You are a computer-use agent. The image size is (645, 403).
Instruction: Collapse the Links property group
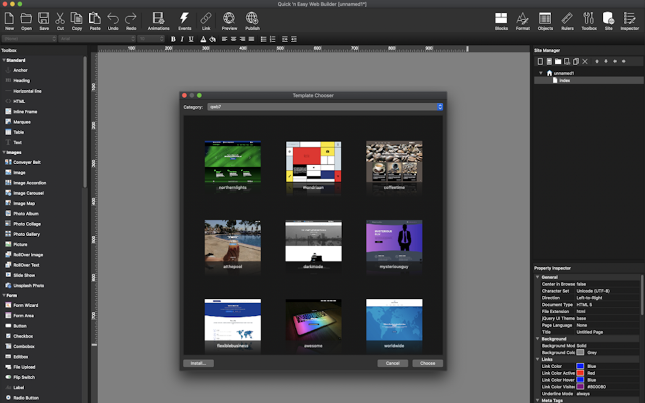pos(538,359)
